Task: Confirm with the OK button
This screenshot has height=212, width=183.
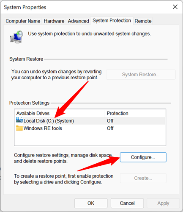Action: pyautogui.click(x=91, y=203)
